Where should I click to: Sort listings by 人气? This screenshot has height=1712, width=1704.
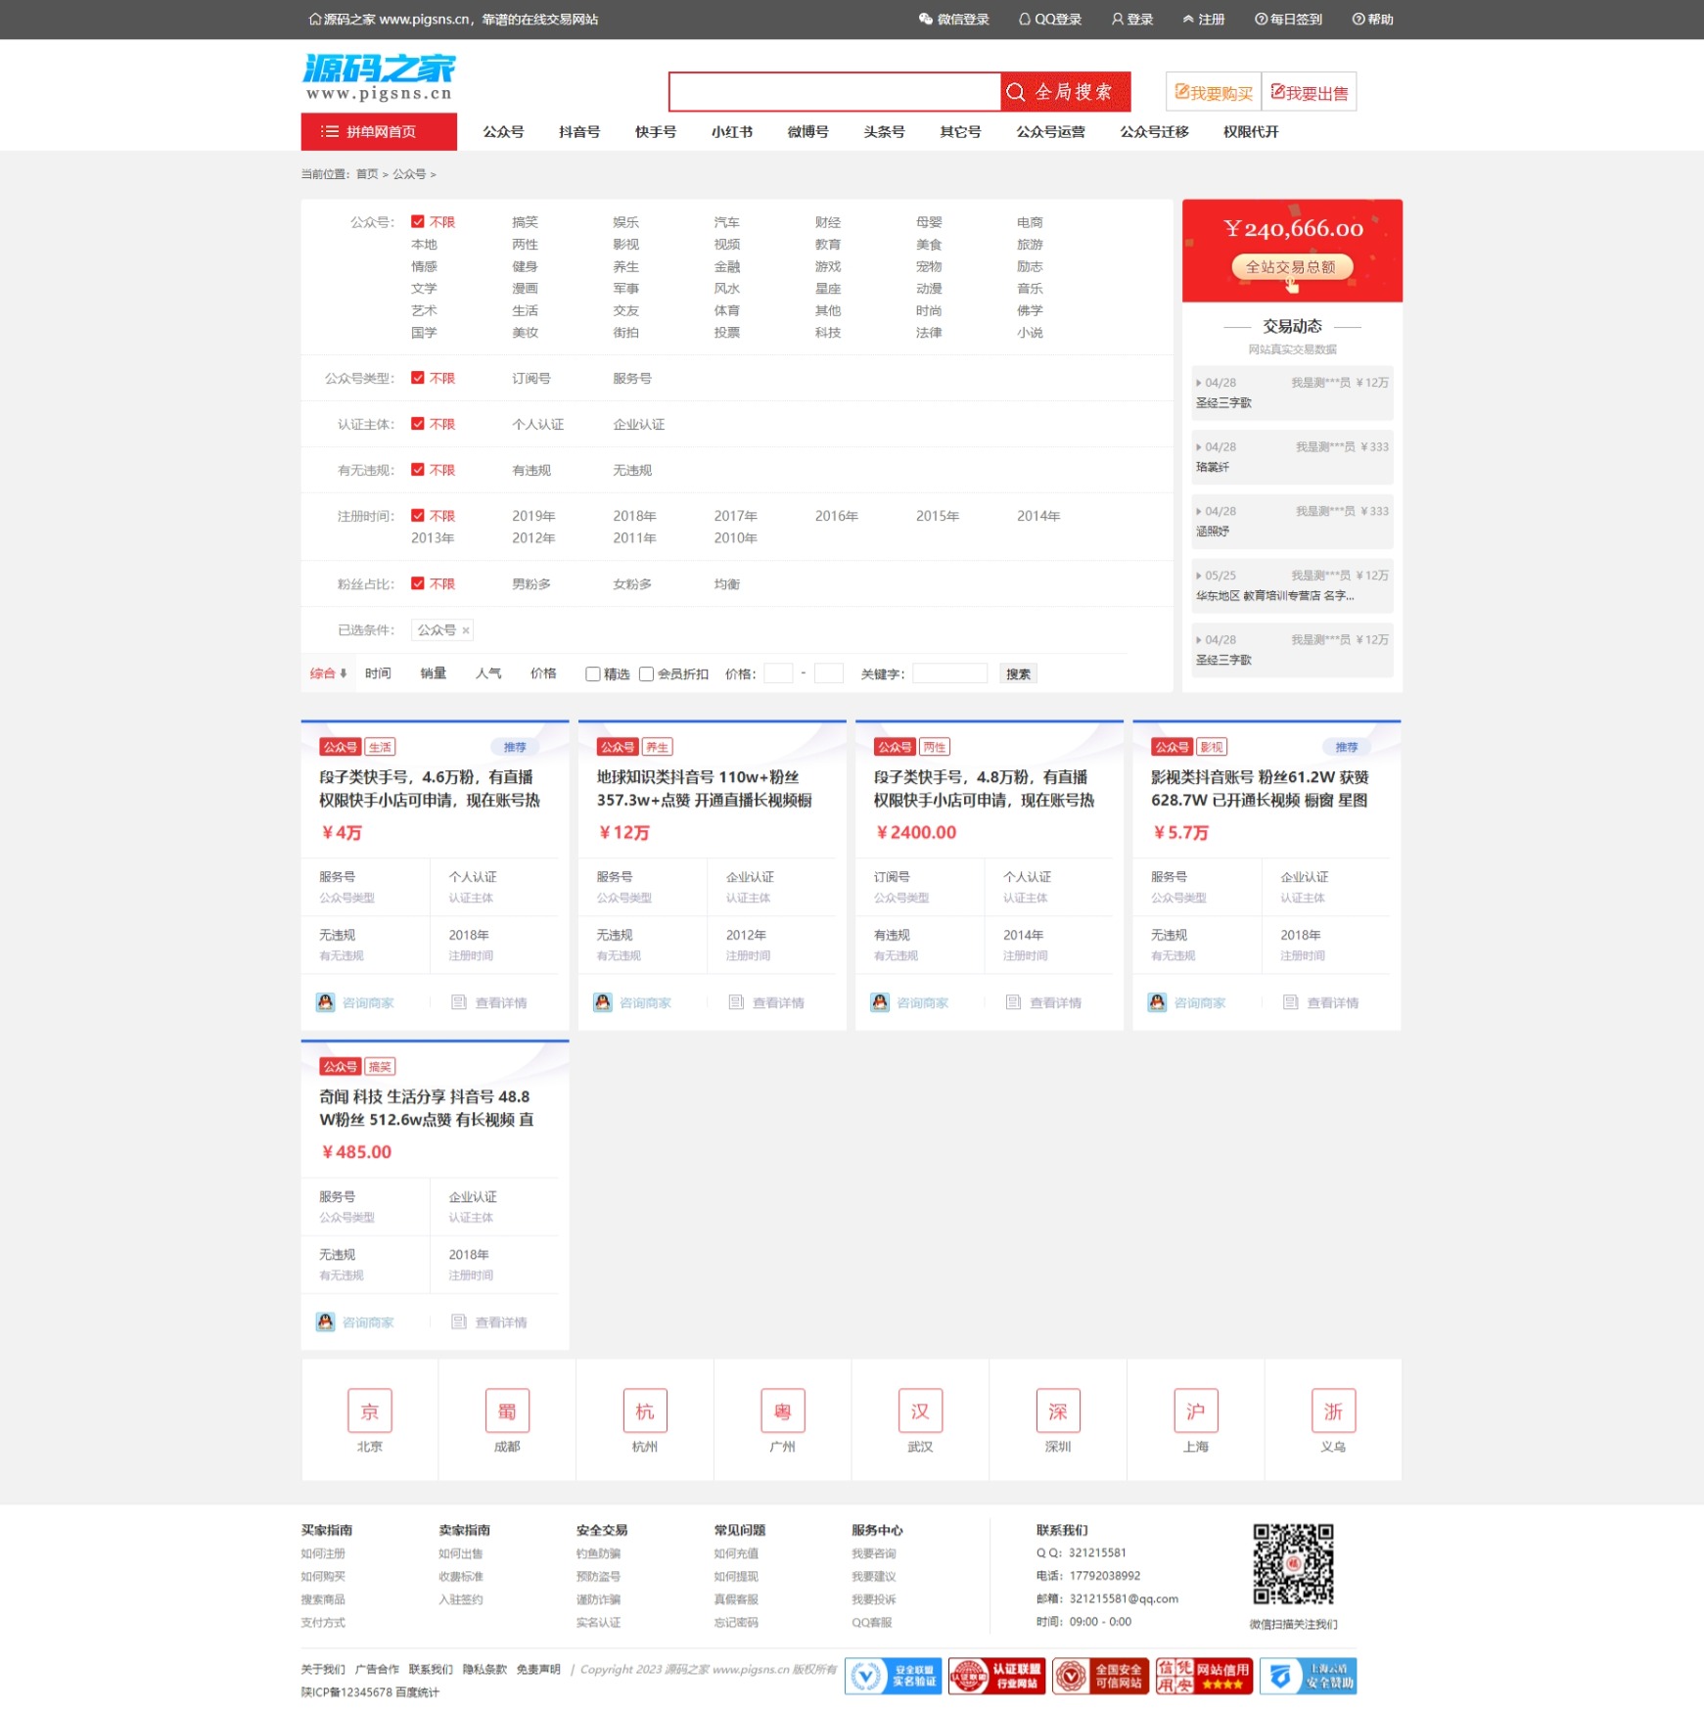pos(488,673)
